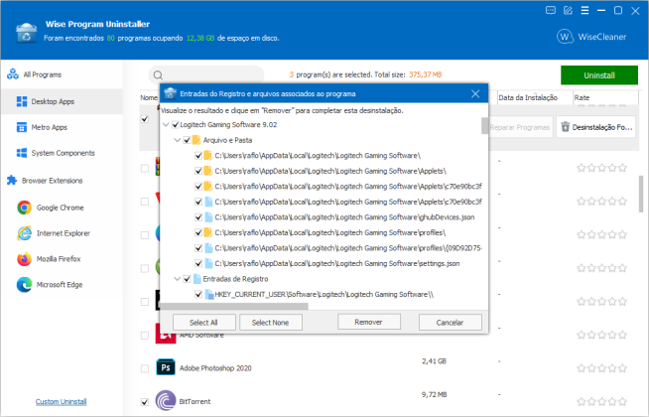
Task: Click the Desinstalação Forçada button
Action: pos(595,127)
